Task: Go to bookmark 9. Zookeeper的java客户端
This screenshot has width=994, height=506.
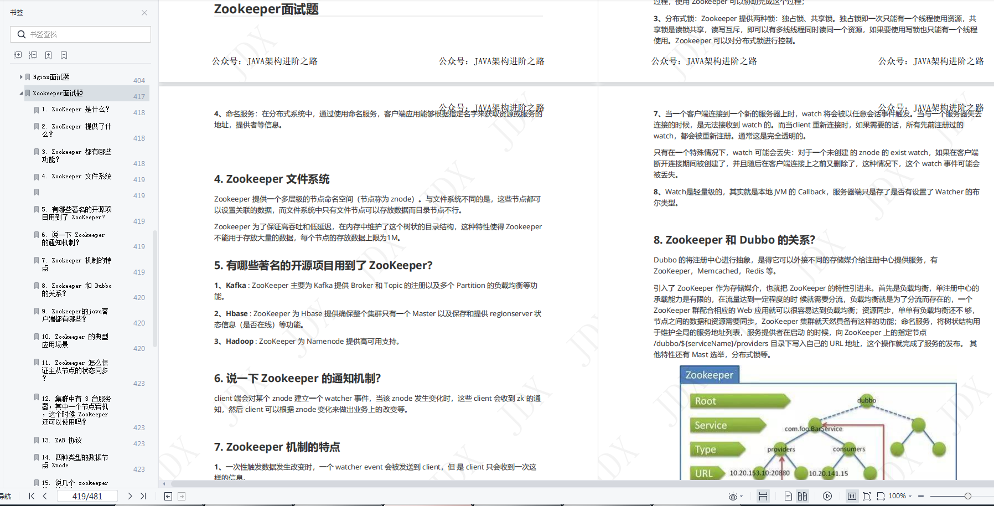Action: tap(75, 315)
